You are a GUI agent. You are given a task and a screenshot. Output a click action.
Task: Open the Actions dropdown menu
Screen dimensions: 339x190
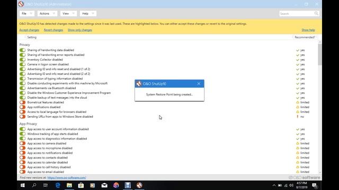[x=47, y=14]
